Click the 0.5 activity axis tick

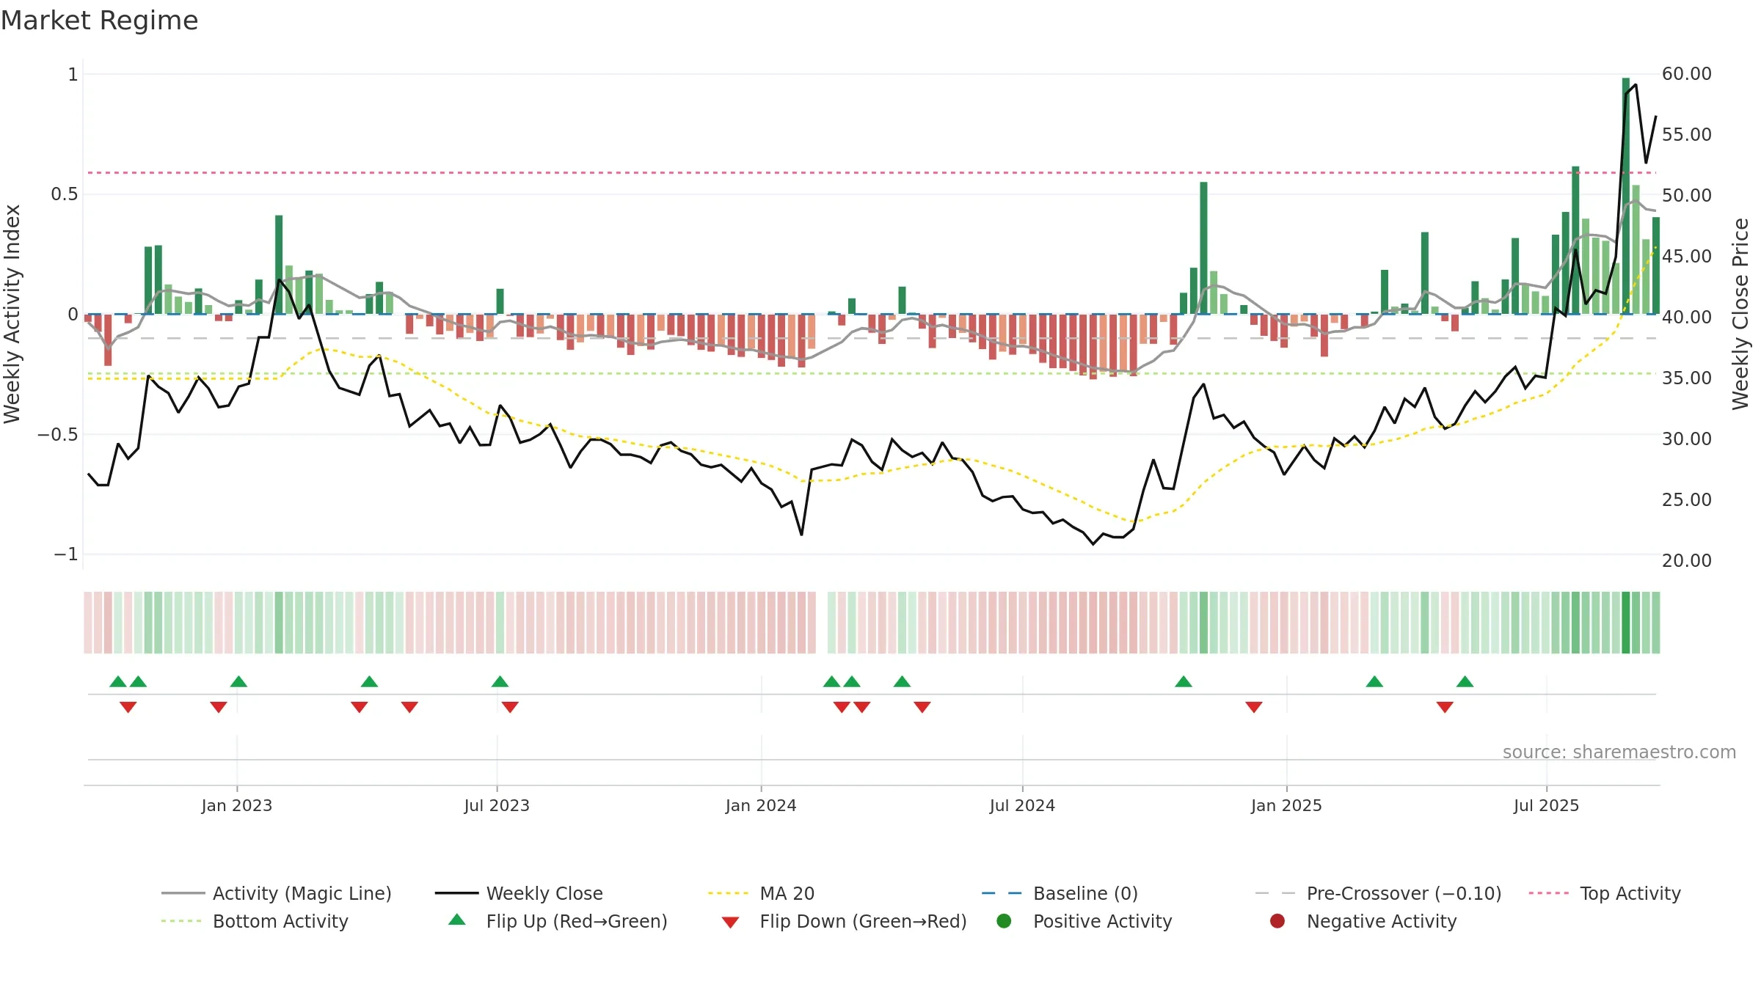coord(64,194)
